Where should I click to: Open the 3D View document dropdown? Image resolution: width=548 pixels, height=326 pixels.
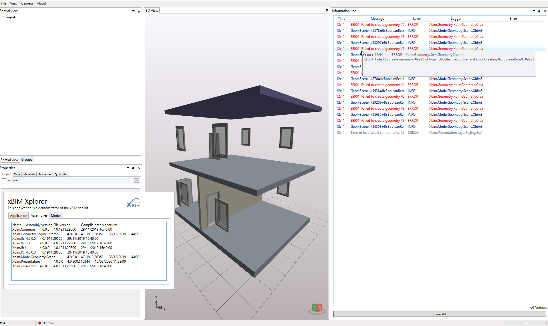327,11
